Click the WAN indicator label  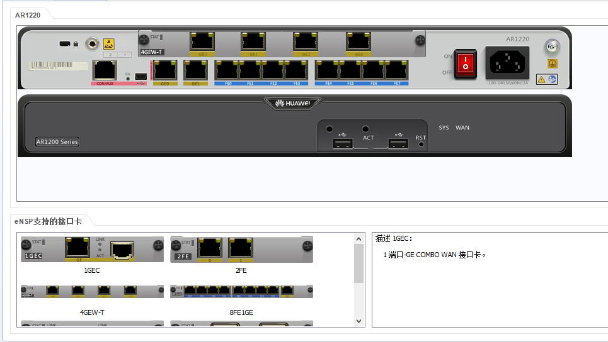pyautogui.click(x=462, y=128)
